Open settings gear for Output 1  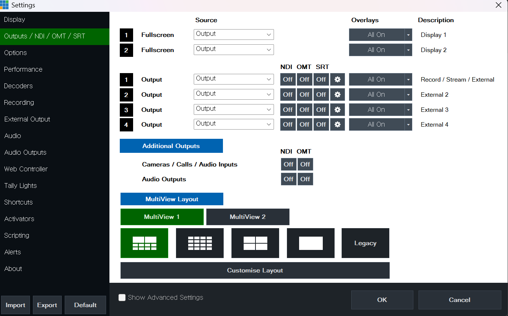coord(337,79)
